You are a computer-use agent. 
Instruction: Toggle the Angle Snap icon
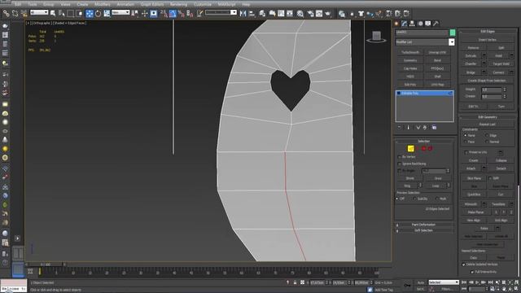173,13
